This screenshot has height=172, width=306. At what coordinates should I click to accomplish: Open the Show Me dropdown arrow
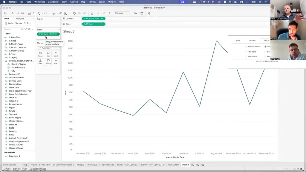coord(138,13)
